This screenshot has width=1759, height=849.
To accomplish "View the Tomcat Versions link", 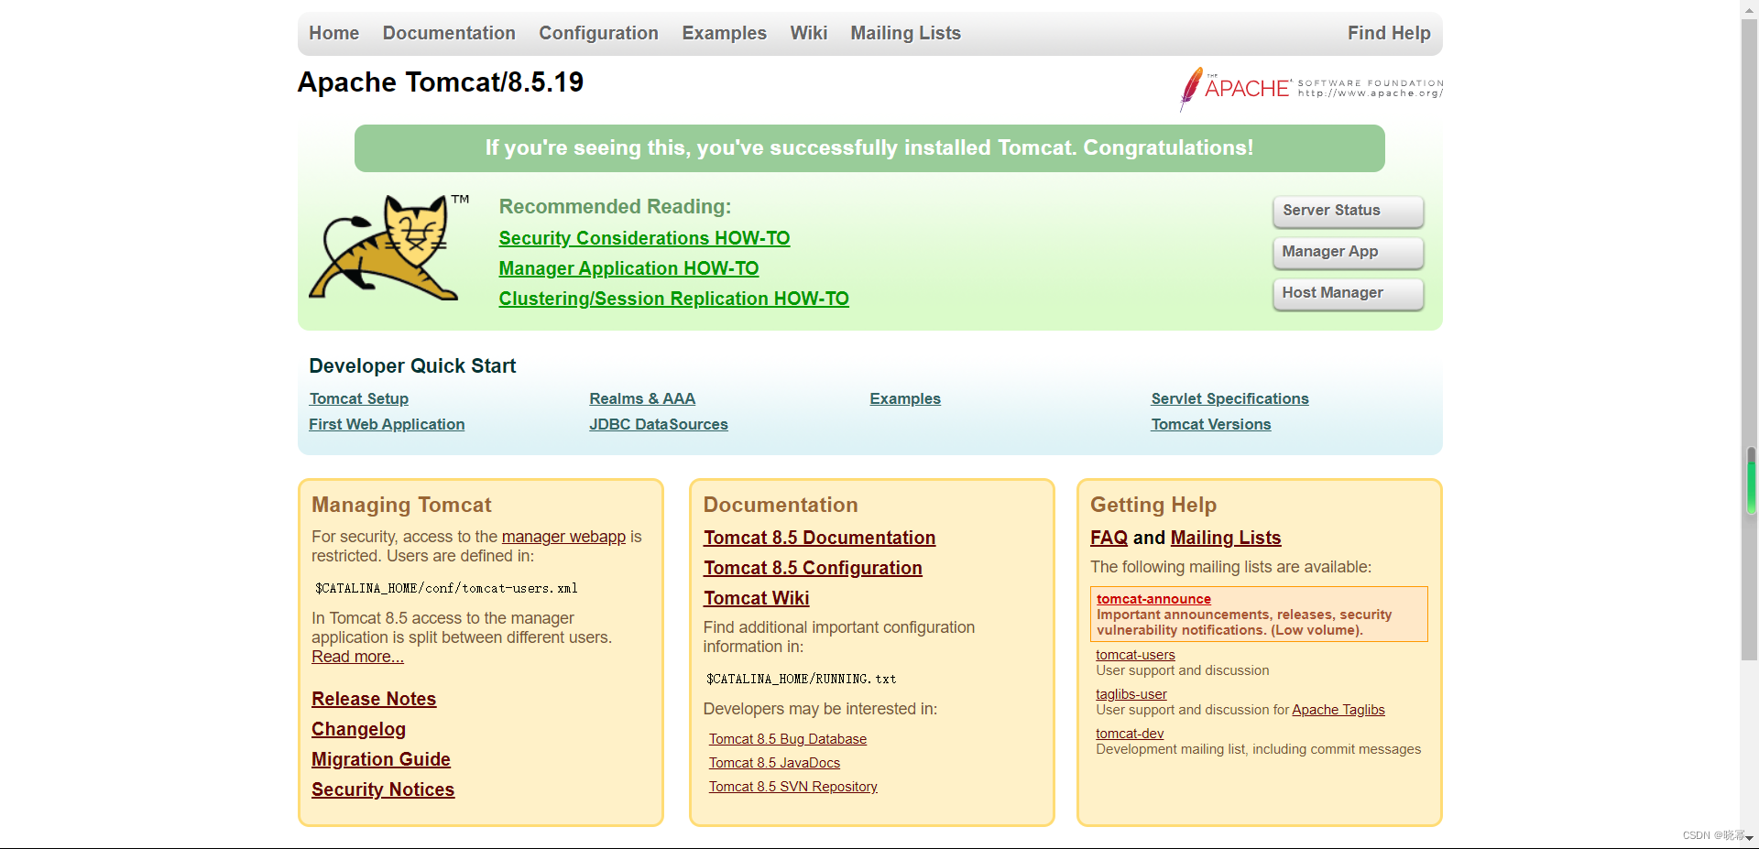I will pos(1210,424).
